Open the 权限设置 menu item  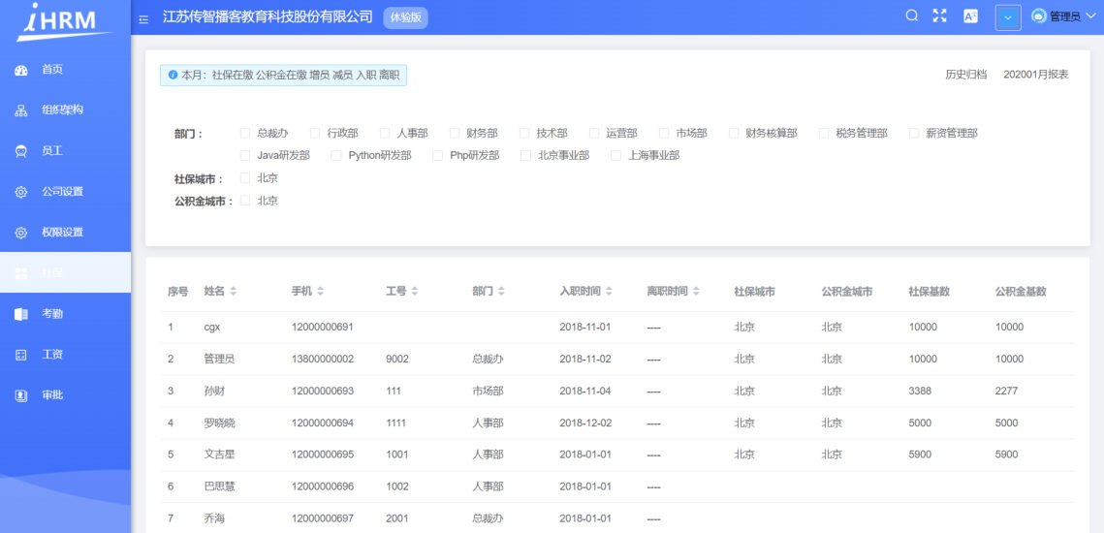[66, 233]
